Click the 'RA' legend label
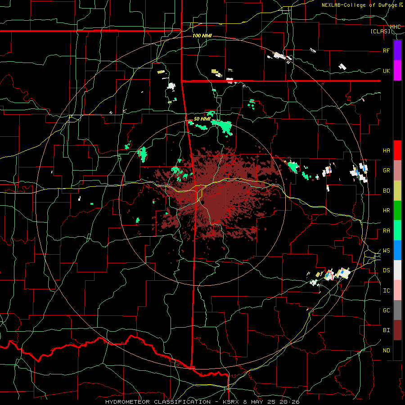This screenshot has width=405, height=405. pos(386,231)
